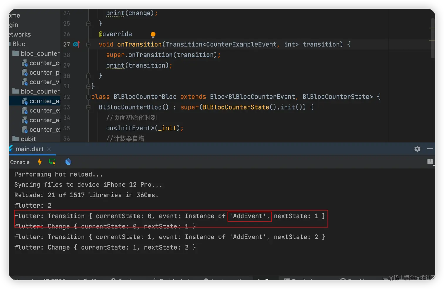Click the print(change); statement
The image size is (444, 289).
coord(132,13)
